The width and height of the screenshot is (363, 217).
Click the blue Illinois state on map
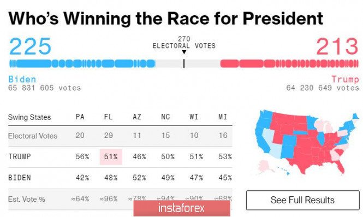pyautogui.click(x=320, y=138)
